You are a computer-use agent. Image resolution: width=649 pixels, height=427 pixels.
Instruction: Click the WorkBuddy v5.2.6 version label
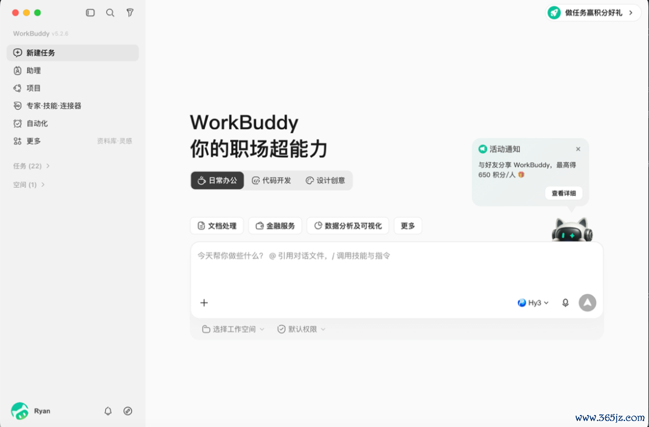[x=41, y=34]
